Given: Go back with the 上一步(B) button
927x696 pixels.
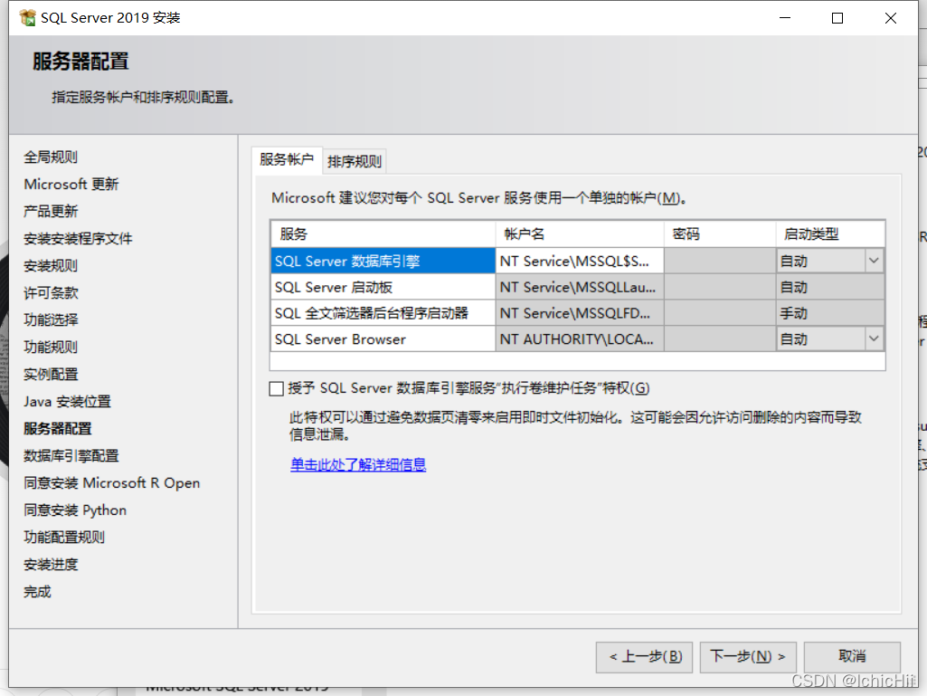Looking at the screenshot, I should pos(645,657).
